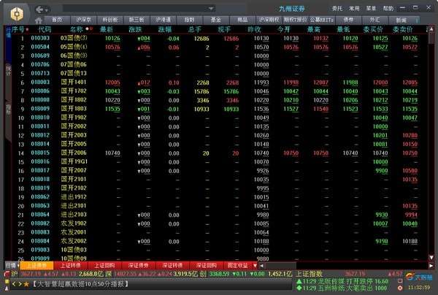The width and height of the screenshot is (438, 295).
Task: Switch to the 公募REITs tab
Action: point(322,20)
